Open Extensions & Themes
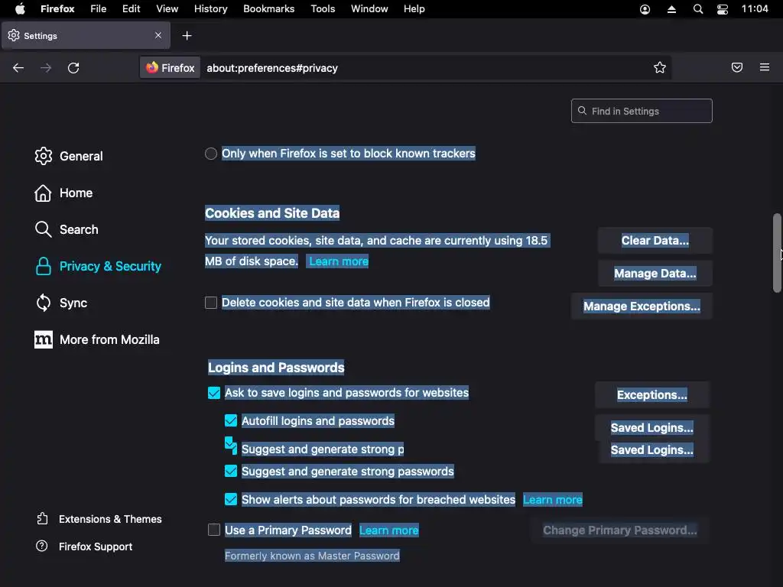This screenshot has width=783, height=587. [109, 519]
